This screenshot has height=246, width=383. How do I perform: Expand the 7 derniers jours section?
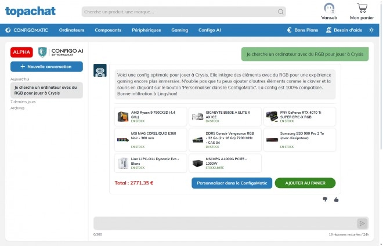[23, 102]
